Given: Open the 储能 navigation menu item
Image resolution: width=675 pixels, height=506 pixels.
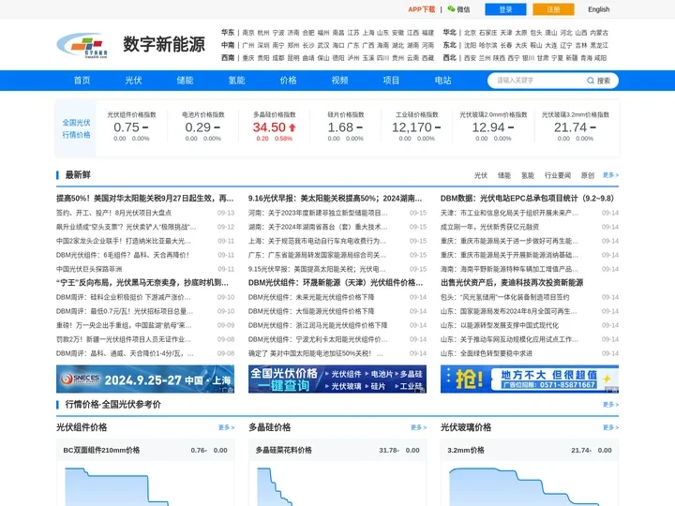Looking at the screenshot, I should (185, 81).
